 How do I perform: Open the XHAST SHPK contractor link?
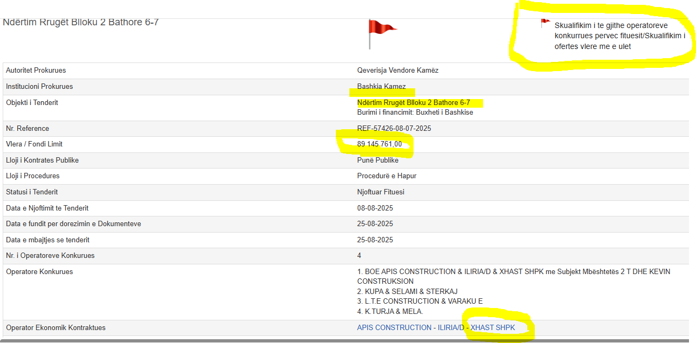493,327
